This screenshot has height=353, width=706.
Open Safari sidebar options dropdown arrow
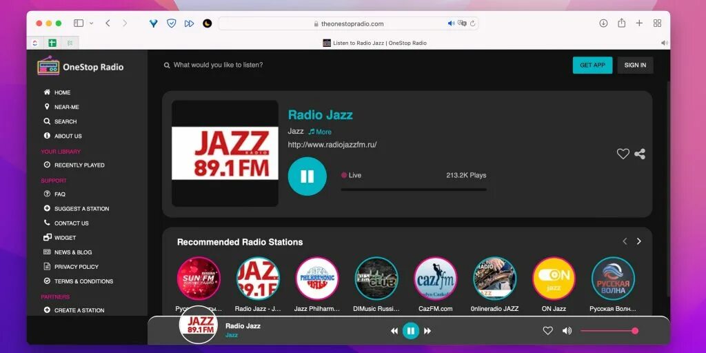click(92, 23)
